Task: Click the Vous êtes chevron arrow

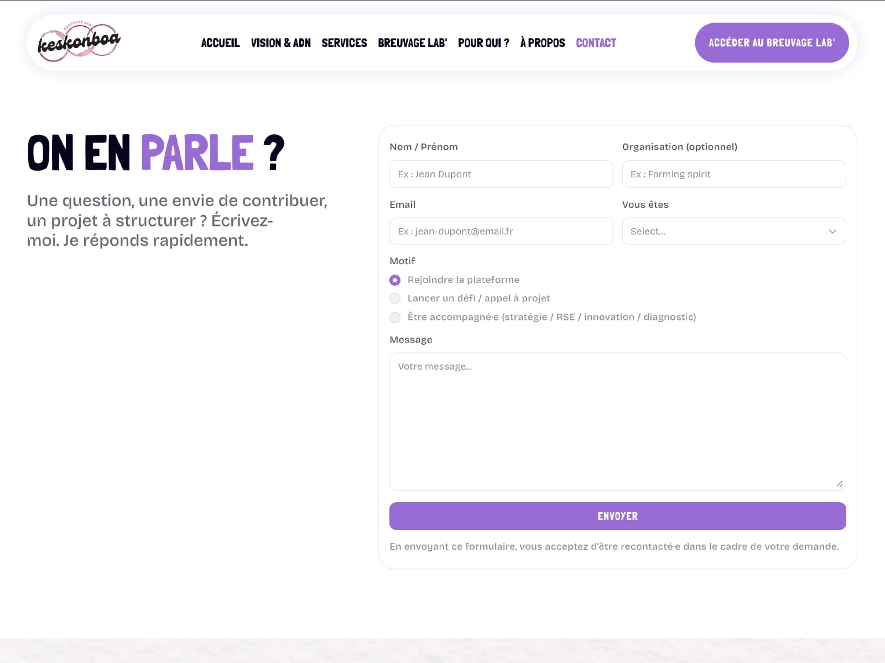Action: tap(832, 231)
